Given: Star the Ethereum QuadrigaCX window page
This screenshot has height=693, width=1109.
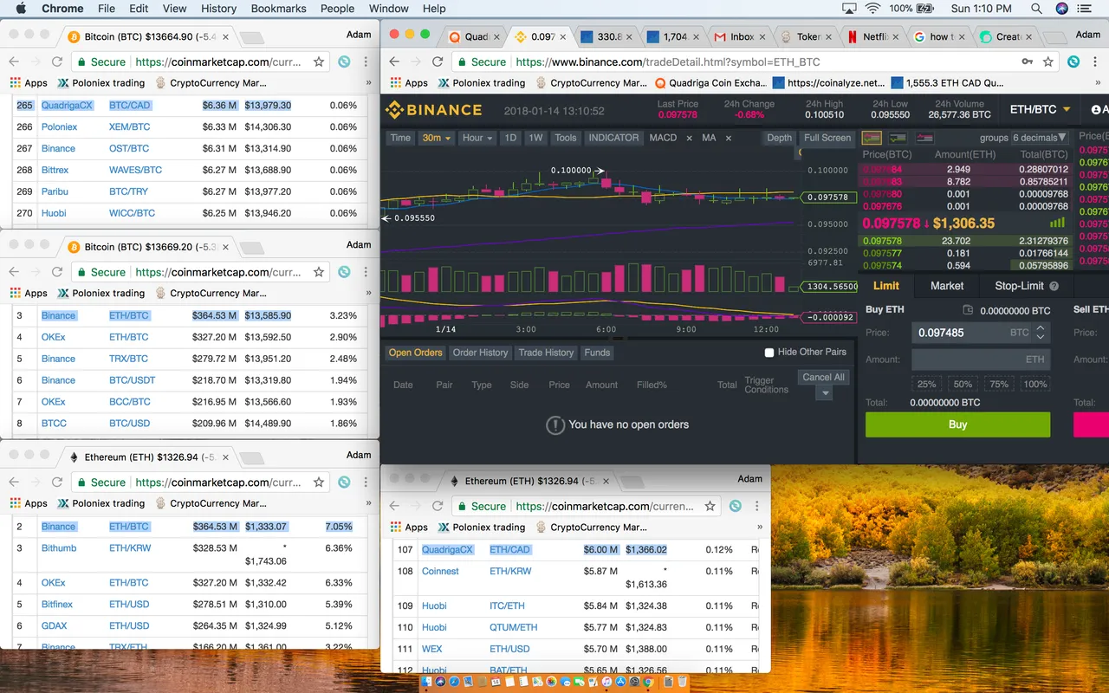Looking at the screenshot, I should coord(710,506).
